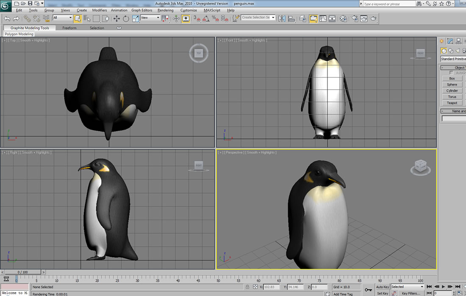The width and height of the screenshot is (466, 296).
Task: Click the teapot Quick Render icon
Action: click(373, 19)
